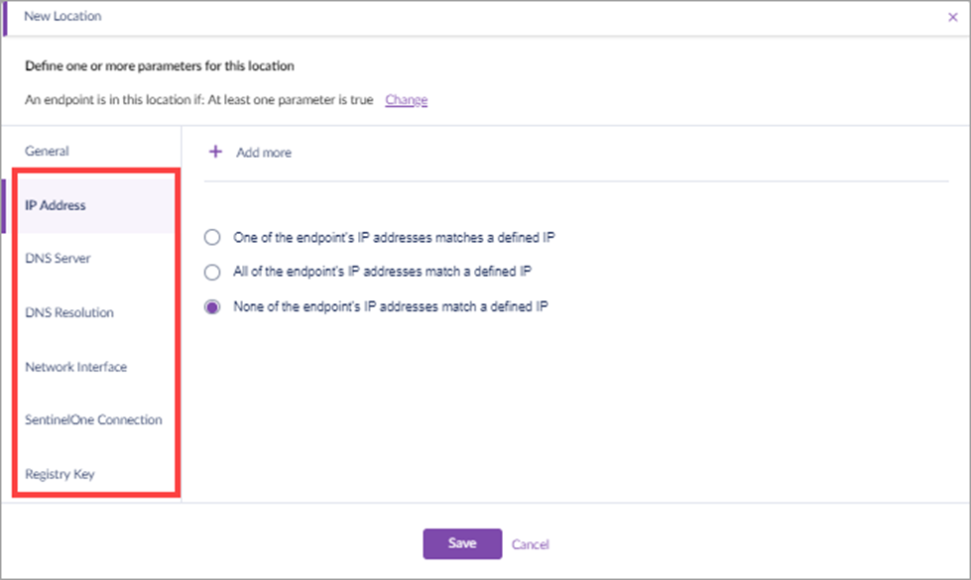Open the General tab

(x=47, y=152)
